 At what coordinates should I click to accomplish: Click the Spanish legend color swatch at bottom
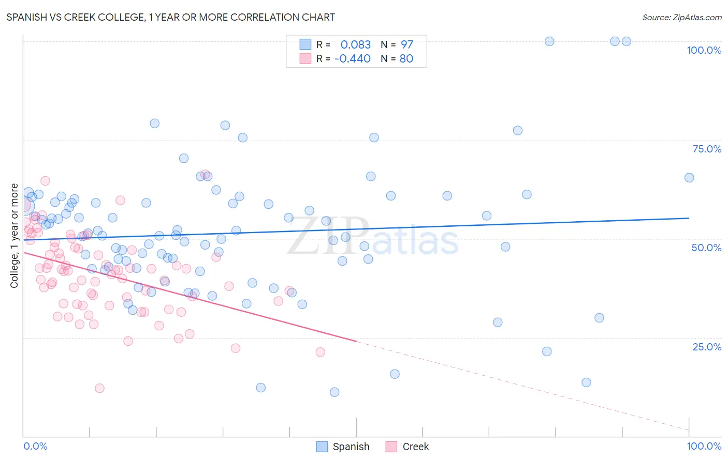click(322, 447)
